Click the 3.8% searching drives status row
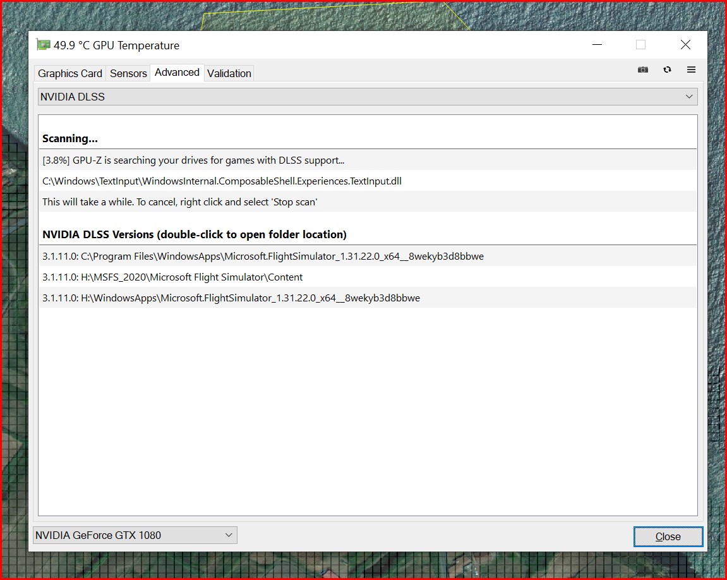The width and height of the screenshot is (727, 580). pos(368,160)
